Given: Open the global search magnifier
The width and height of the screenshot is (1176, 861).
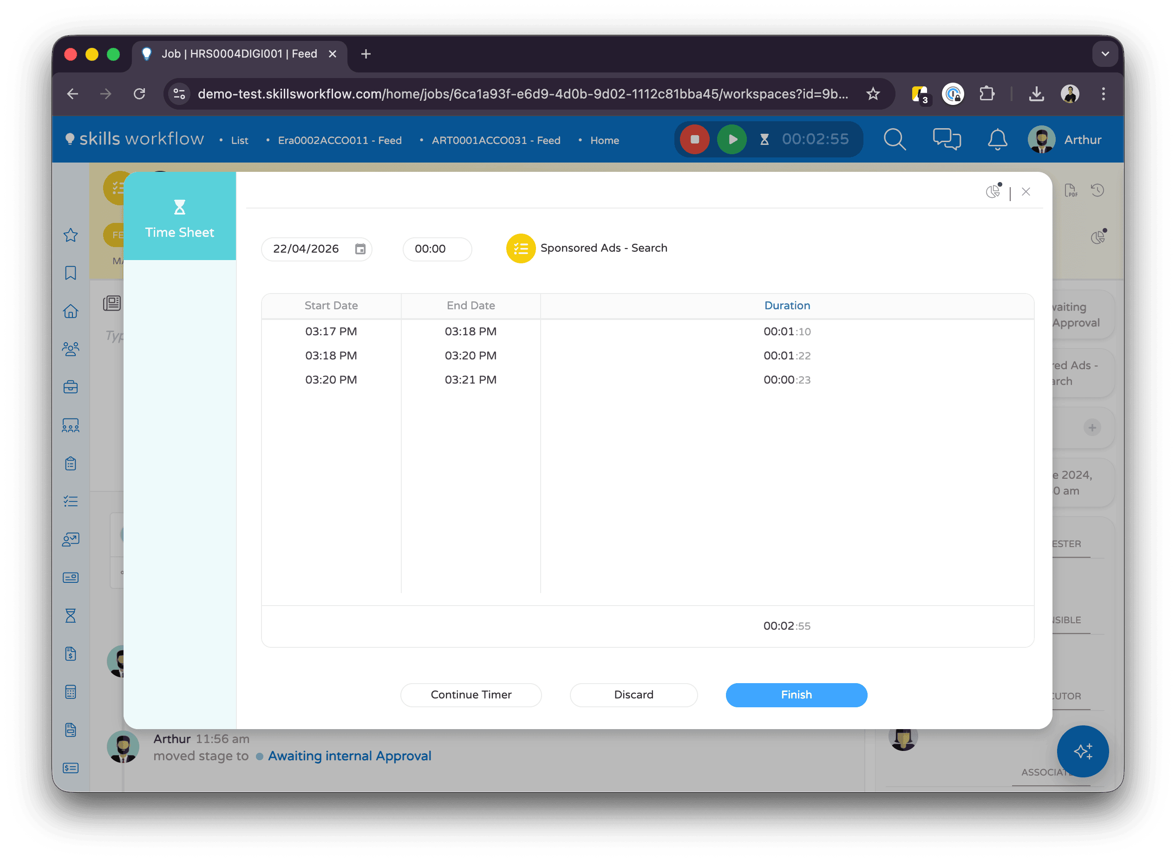Looking at the screenshot, I should click(x=895, y=139).
